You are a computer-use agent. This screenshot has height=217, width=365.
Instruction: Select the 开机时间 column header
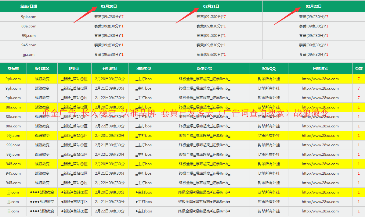click(110, 69)
